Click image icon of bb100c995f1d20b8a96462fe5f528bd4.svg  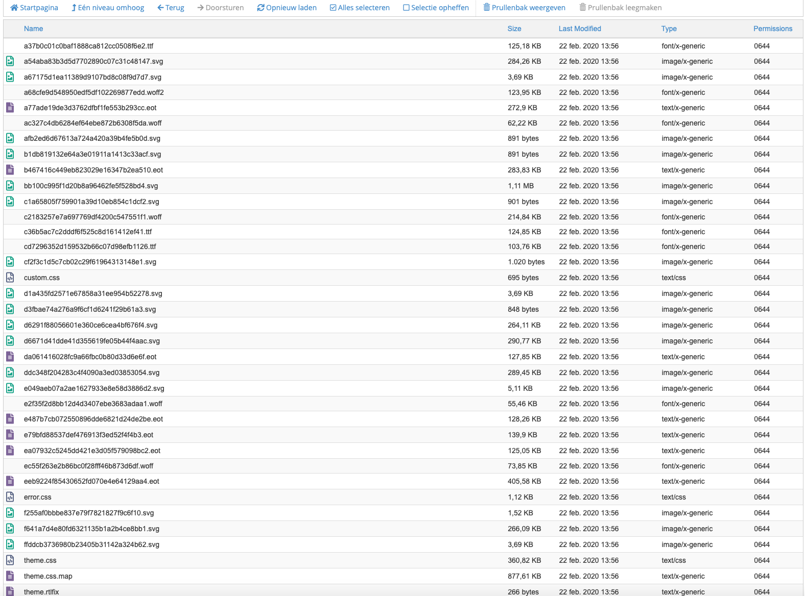tap(10, 186)
